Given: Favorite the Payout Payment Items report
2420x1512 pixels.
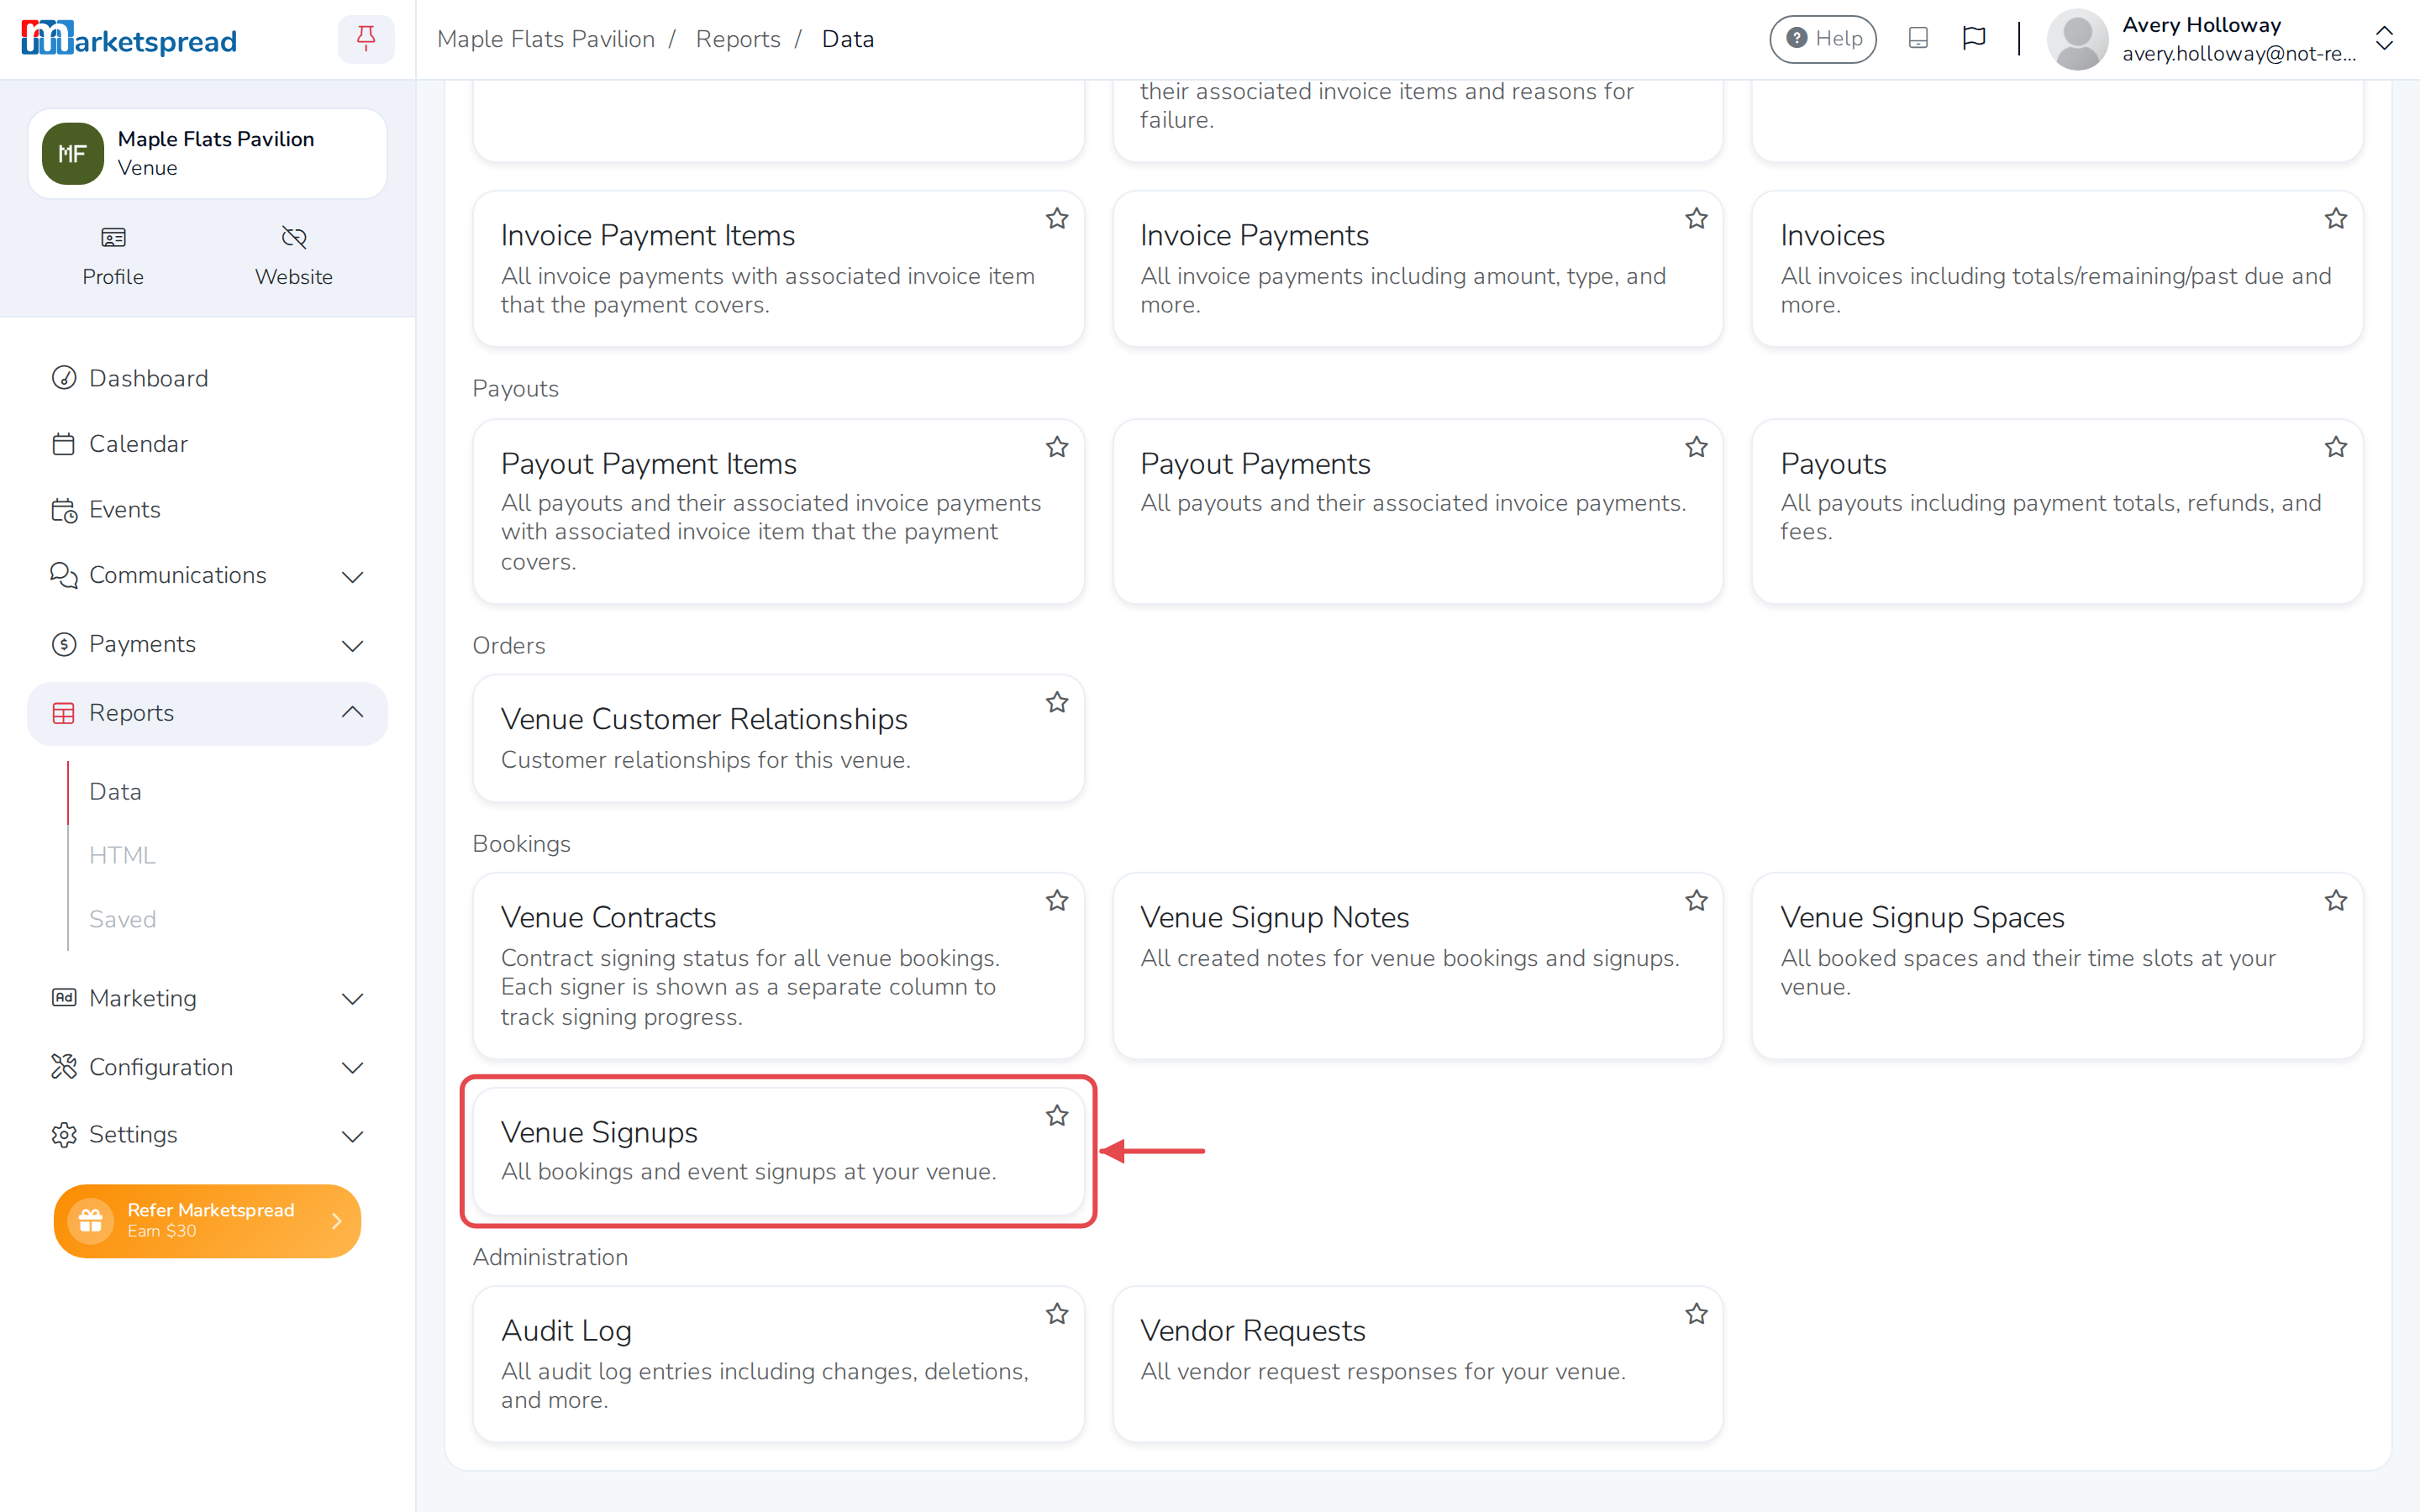Looking at the screenshot, I should point(1057,447).
